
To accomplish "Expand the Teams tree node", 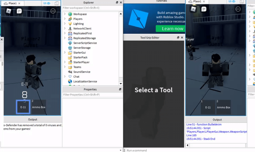I will 65,67.
